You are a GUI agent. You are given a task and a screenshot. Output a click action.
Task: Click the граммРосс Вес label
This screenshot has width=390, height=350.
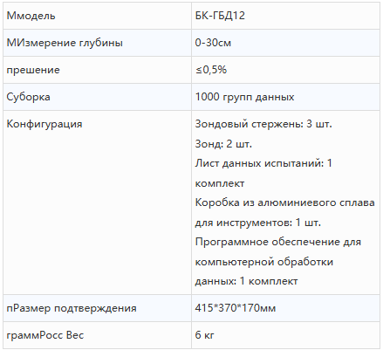[45, 335]
